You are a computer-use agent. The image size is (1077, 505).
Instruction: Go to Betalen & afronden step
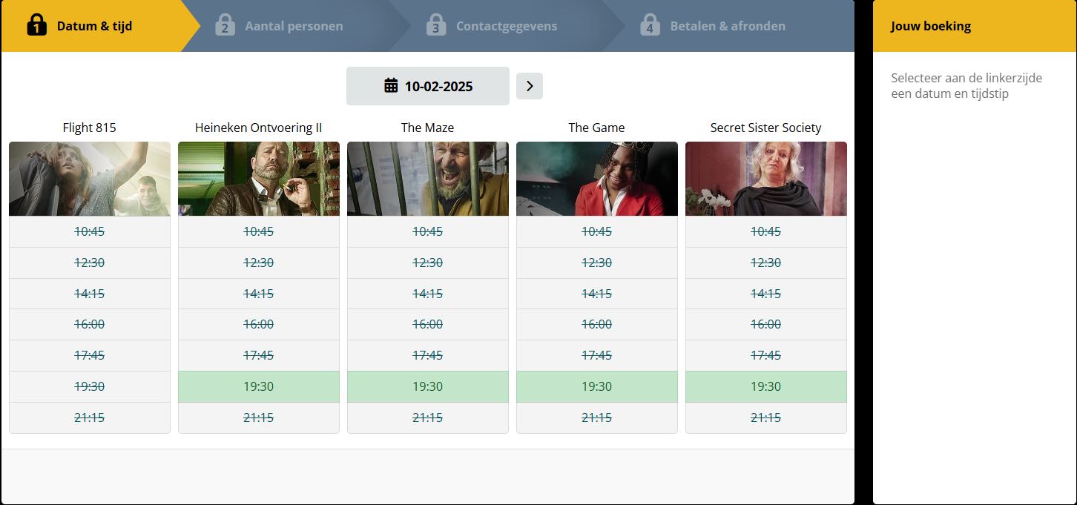coord(727,27)
